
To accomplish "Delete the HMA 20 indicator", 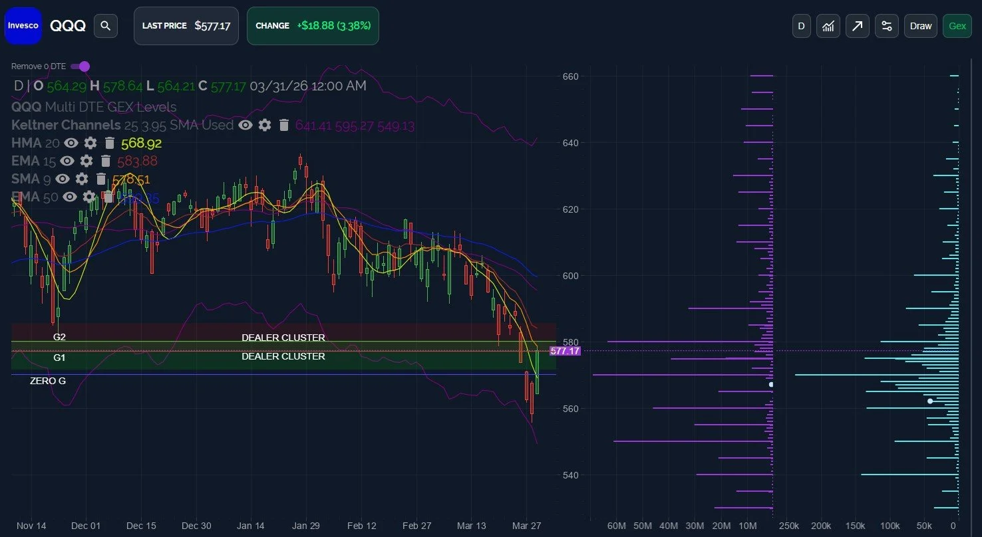I will (110, 143).
